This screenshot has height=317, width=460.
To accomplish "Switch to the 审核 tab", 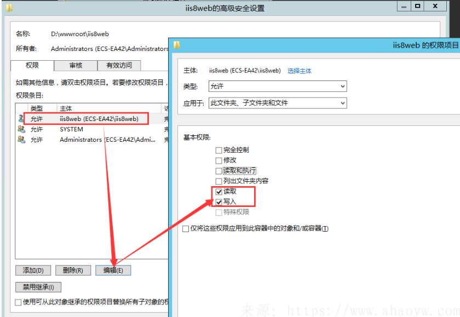I will pyautogui.click(x=76, y=66).
